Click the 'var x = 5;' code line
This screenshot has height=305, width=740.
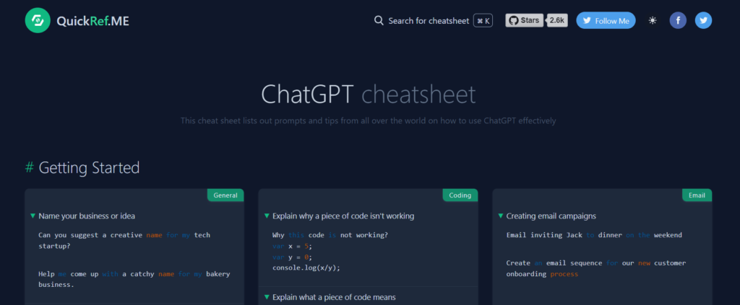click(x=292, y=246)
